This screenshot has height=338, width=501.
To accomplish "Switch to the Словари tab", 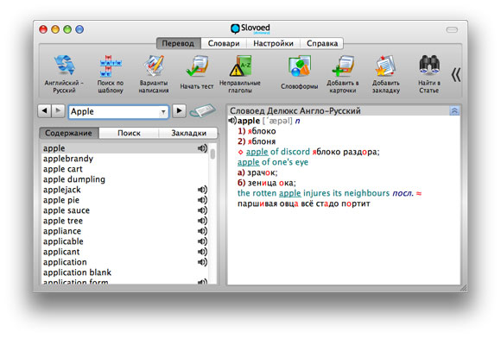I will (224, 43).
